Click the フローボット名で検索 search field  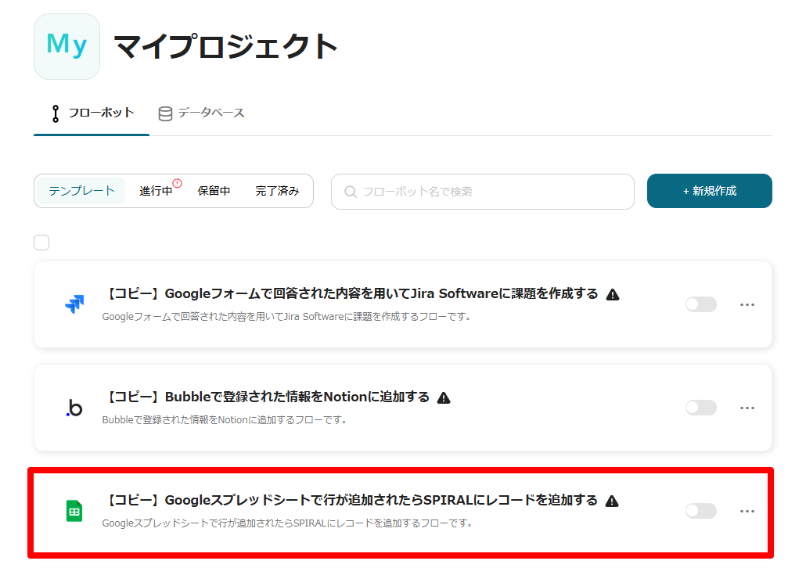(483, 192)
